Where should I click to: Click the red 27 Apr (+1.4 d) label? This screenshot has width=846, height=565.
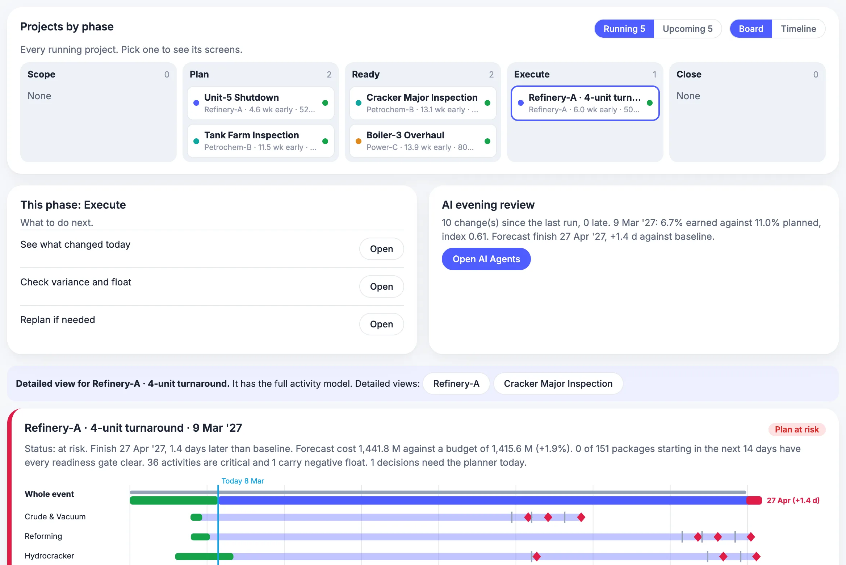click(793, 501)
